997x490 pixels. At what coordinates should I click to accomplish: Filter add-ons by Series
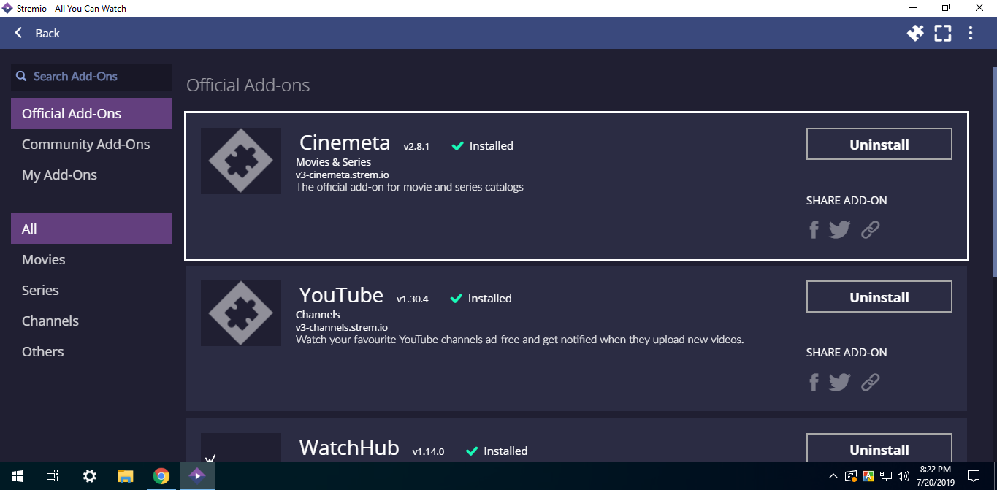click(91, 290)
